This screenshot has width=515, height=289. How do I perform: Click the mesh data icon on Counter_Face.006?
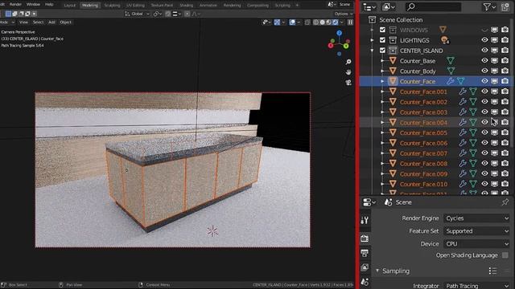pyautogui.click(x=473, y=143)
